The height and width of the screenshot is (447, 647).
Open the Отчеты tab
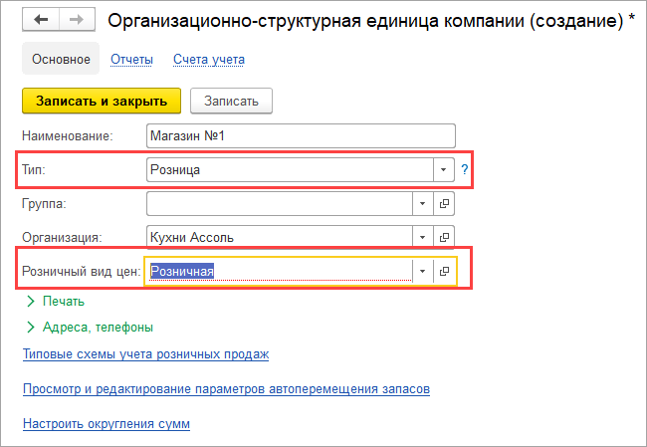click(132, 60)
